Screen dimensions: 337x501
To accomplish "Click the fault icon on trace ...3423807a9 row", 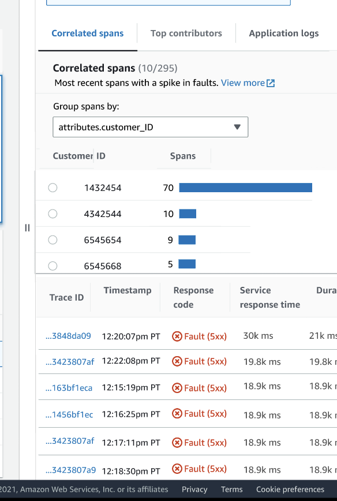I will click(x=177, y=468).
